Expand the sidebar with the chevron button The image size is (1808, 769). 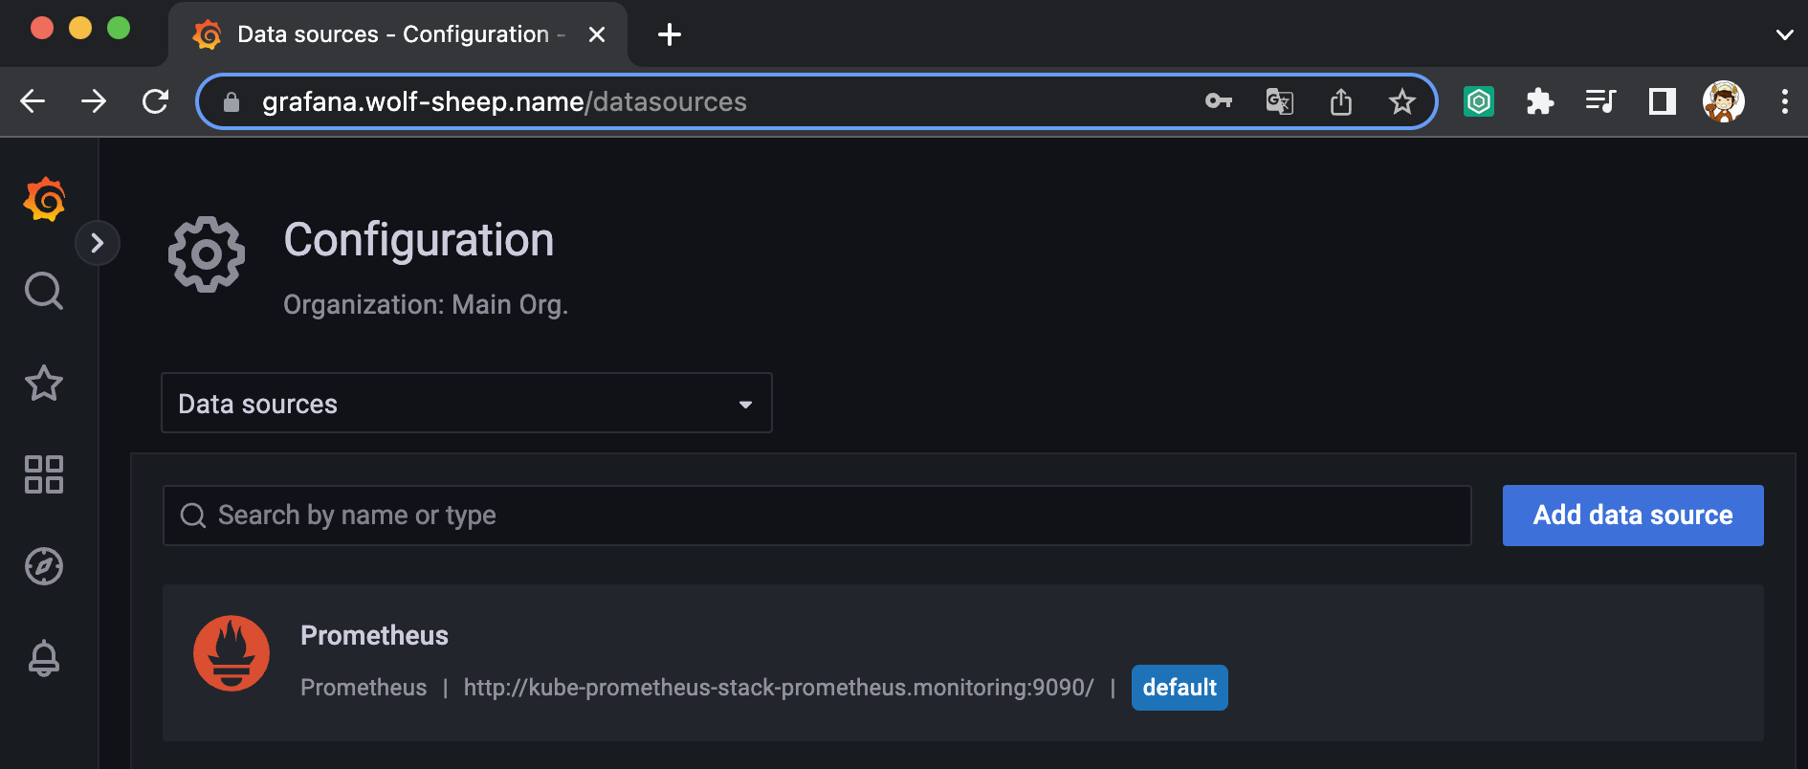click(97, 243)
